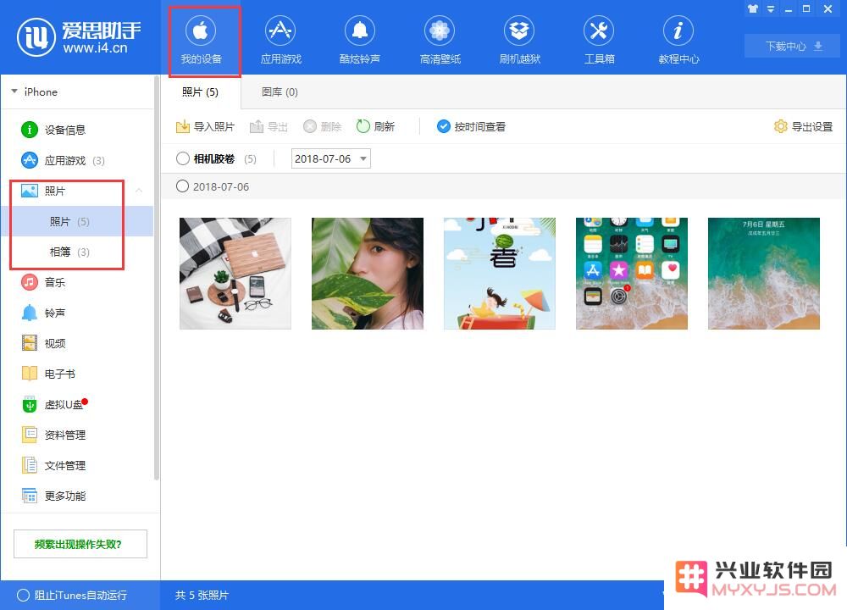847x610 pixels.
Task: Select 相机胶卷 radio button
Action: pyautogui.click(x=183, y=158)
